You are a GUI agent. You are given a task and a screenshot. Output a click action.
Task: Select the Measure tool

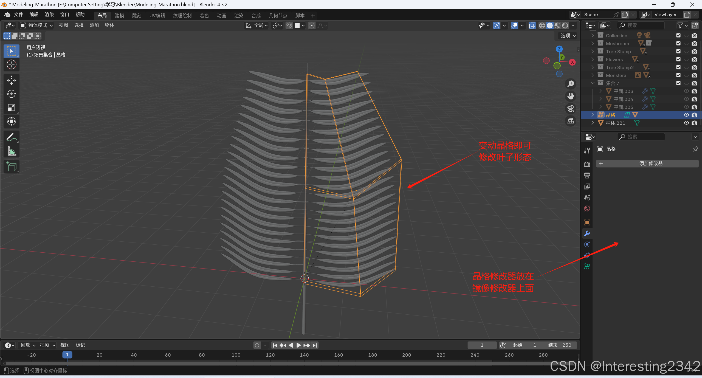click(11, 151)
